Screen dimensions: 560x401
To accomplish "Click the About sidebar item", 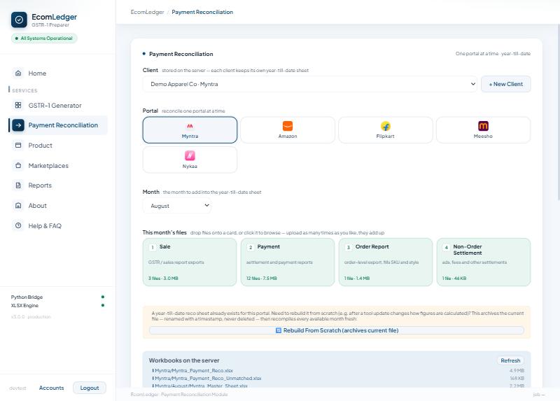I will (58, 206).
